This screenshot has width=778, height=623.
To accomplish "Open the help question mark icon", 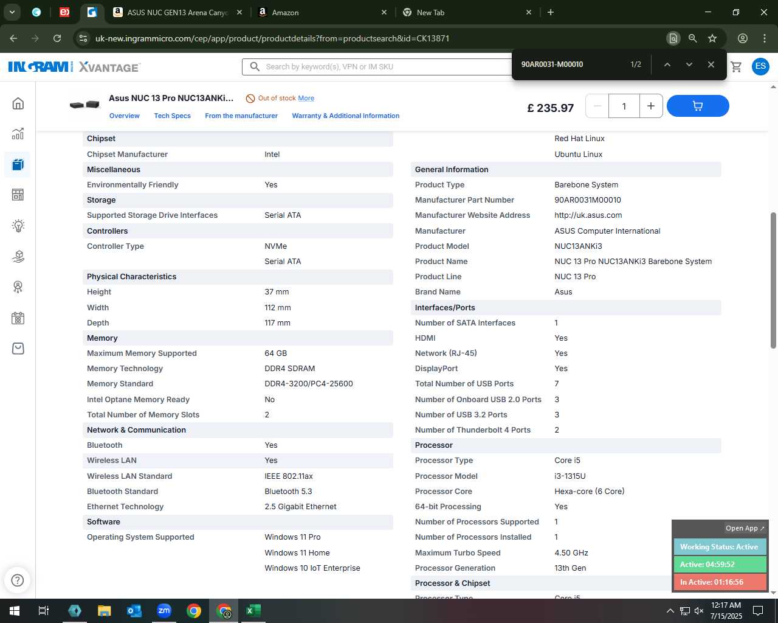I will tap(18, 580).
